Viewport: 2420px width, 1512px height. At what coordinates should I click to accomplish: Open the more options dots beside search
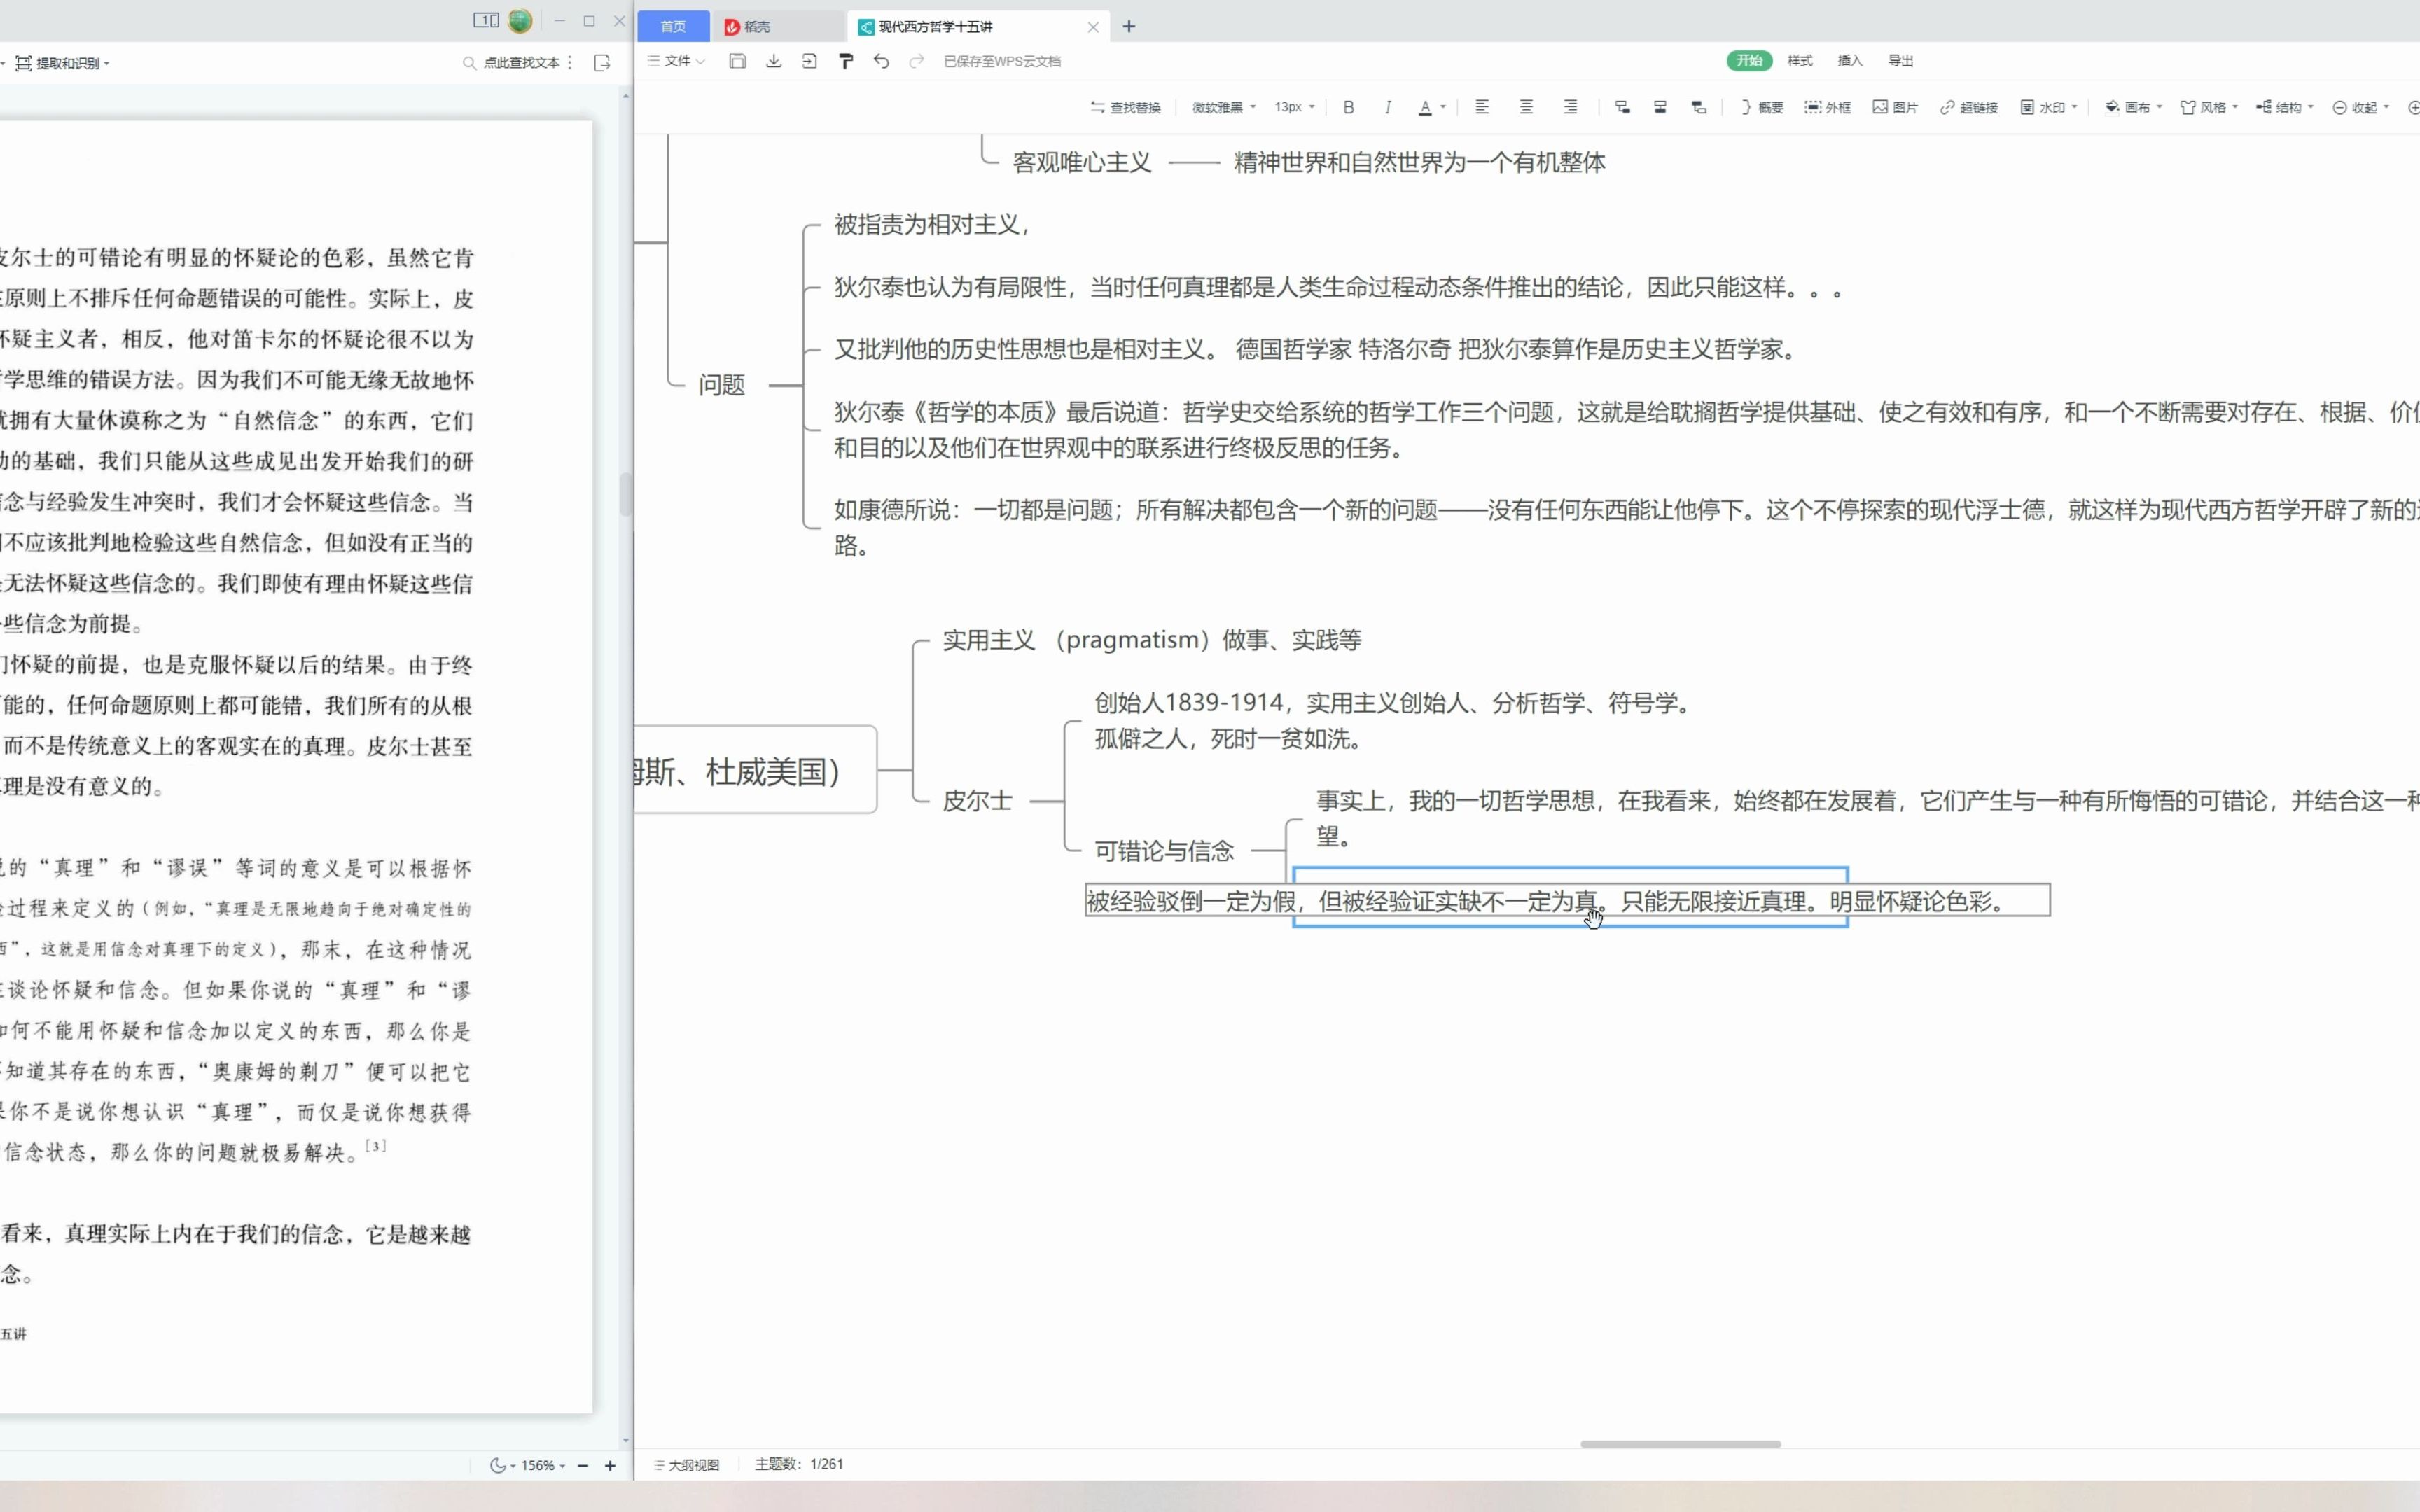tap(570, 63)
